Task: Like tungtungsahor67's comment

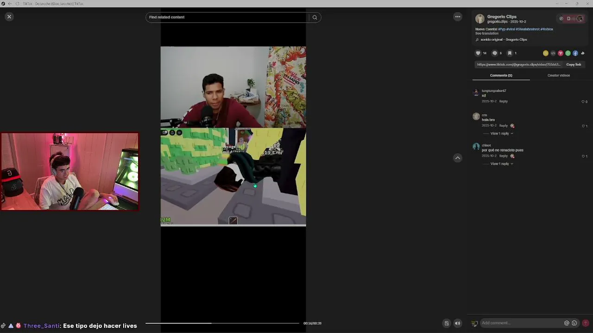Action: (583, 102)
